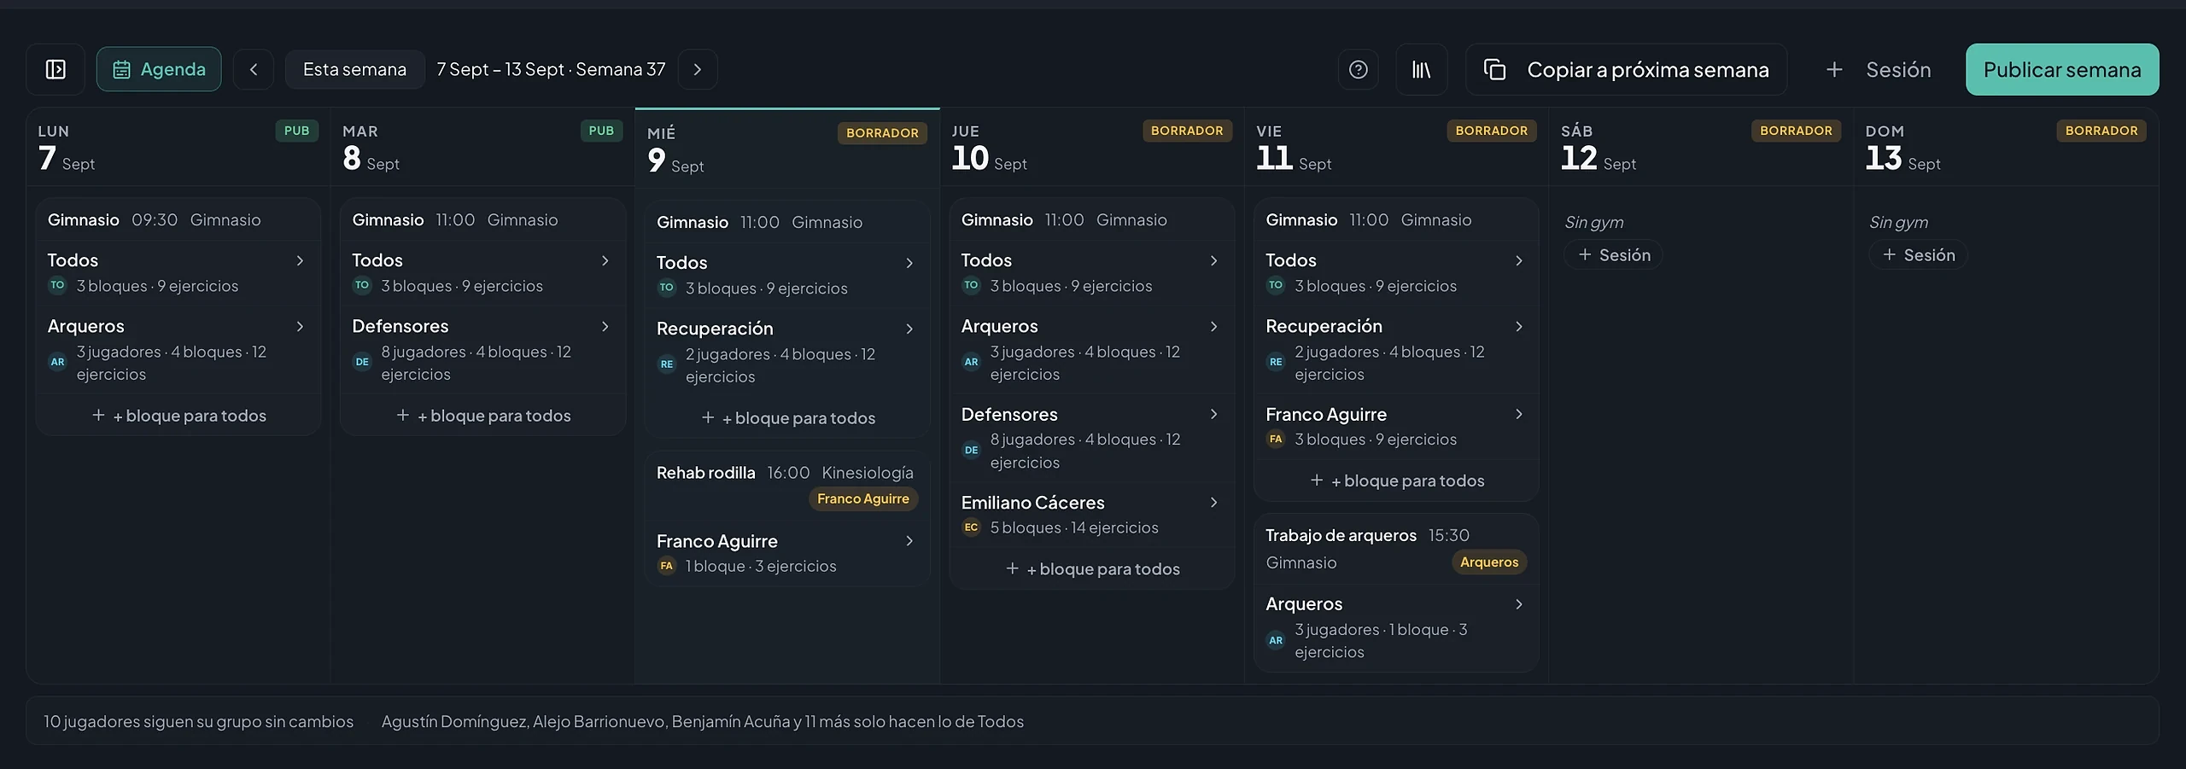The height and width of the screenshot is (769, 2186).
Task: Open the library books icon
Action: [1421, 69]
